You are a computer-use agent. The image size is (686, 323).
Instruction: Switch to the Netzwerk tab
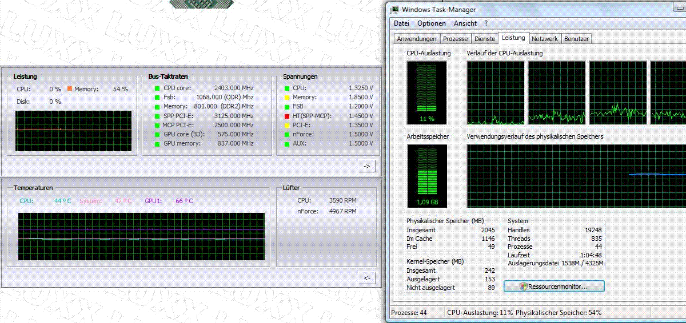coord(545,39)
